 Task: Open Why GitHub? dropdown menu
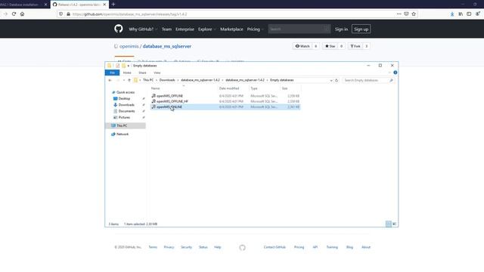point(143,29)
